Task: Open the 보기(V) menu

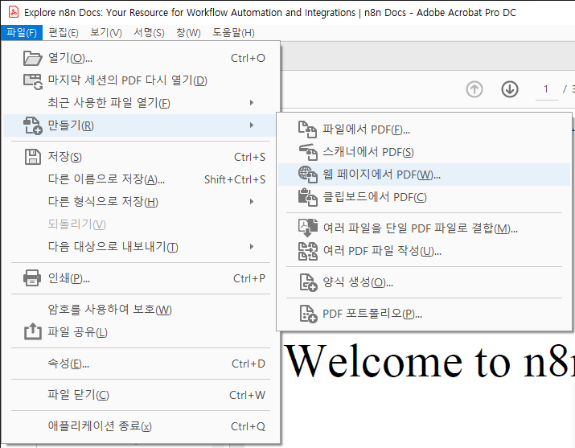Action: [x=106, y=33]
